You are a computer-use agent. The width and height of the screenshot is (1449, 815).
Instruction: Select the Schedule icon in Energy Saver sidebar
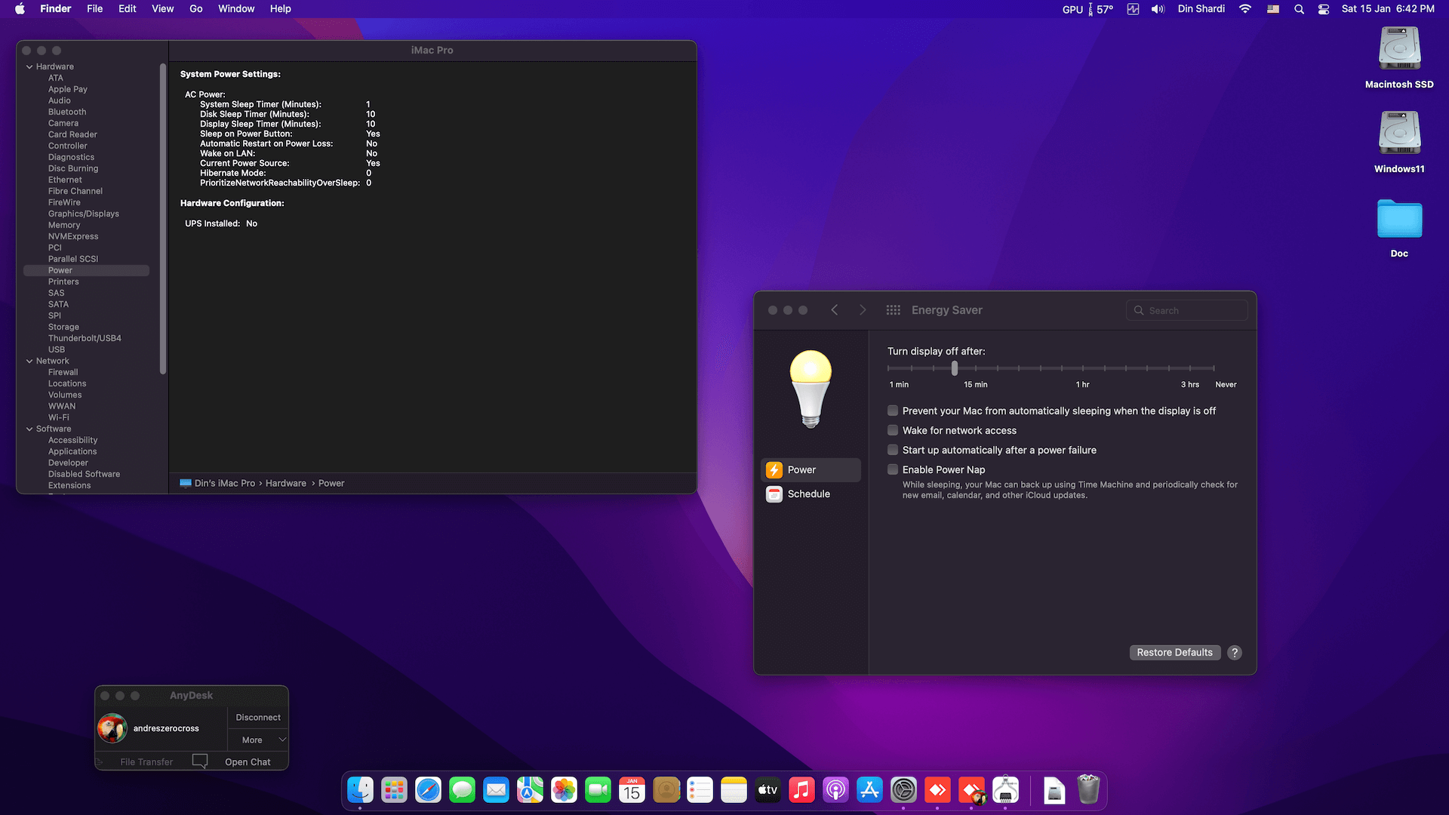pos(774,494)
